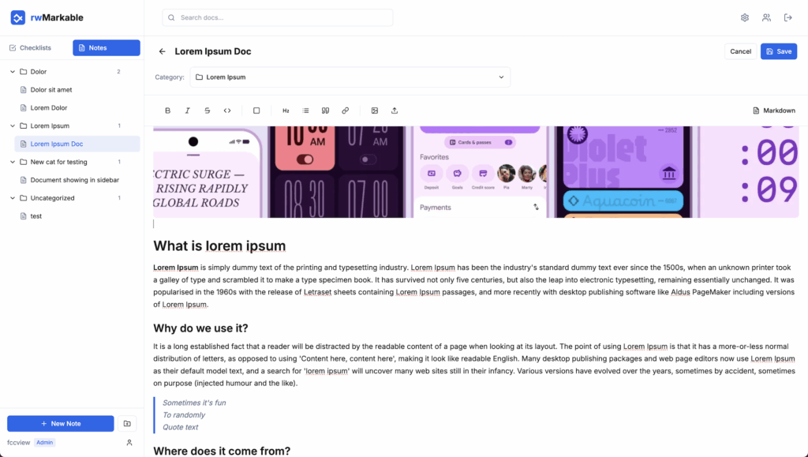Insert a heading using the H2 icon

tap(286, 111)
